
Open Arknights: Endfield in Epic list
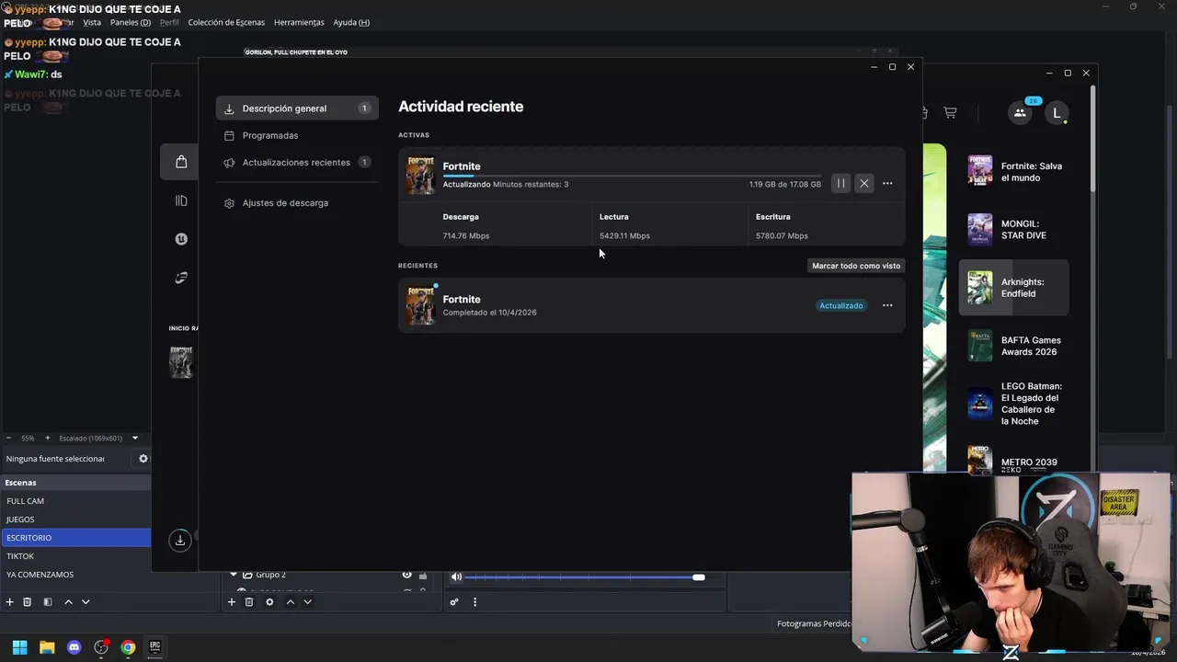[1014, 288]
